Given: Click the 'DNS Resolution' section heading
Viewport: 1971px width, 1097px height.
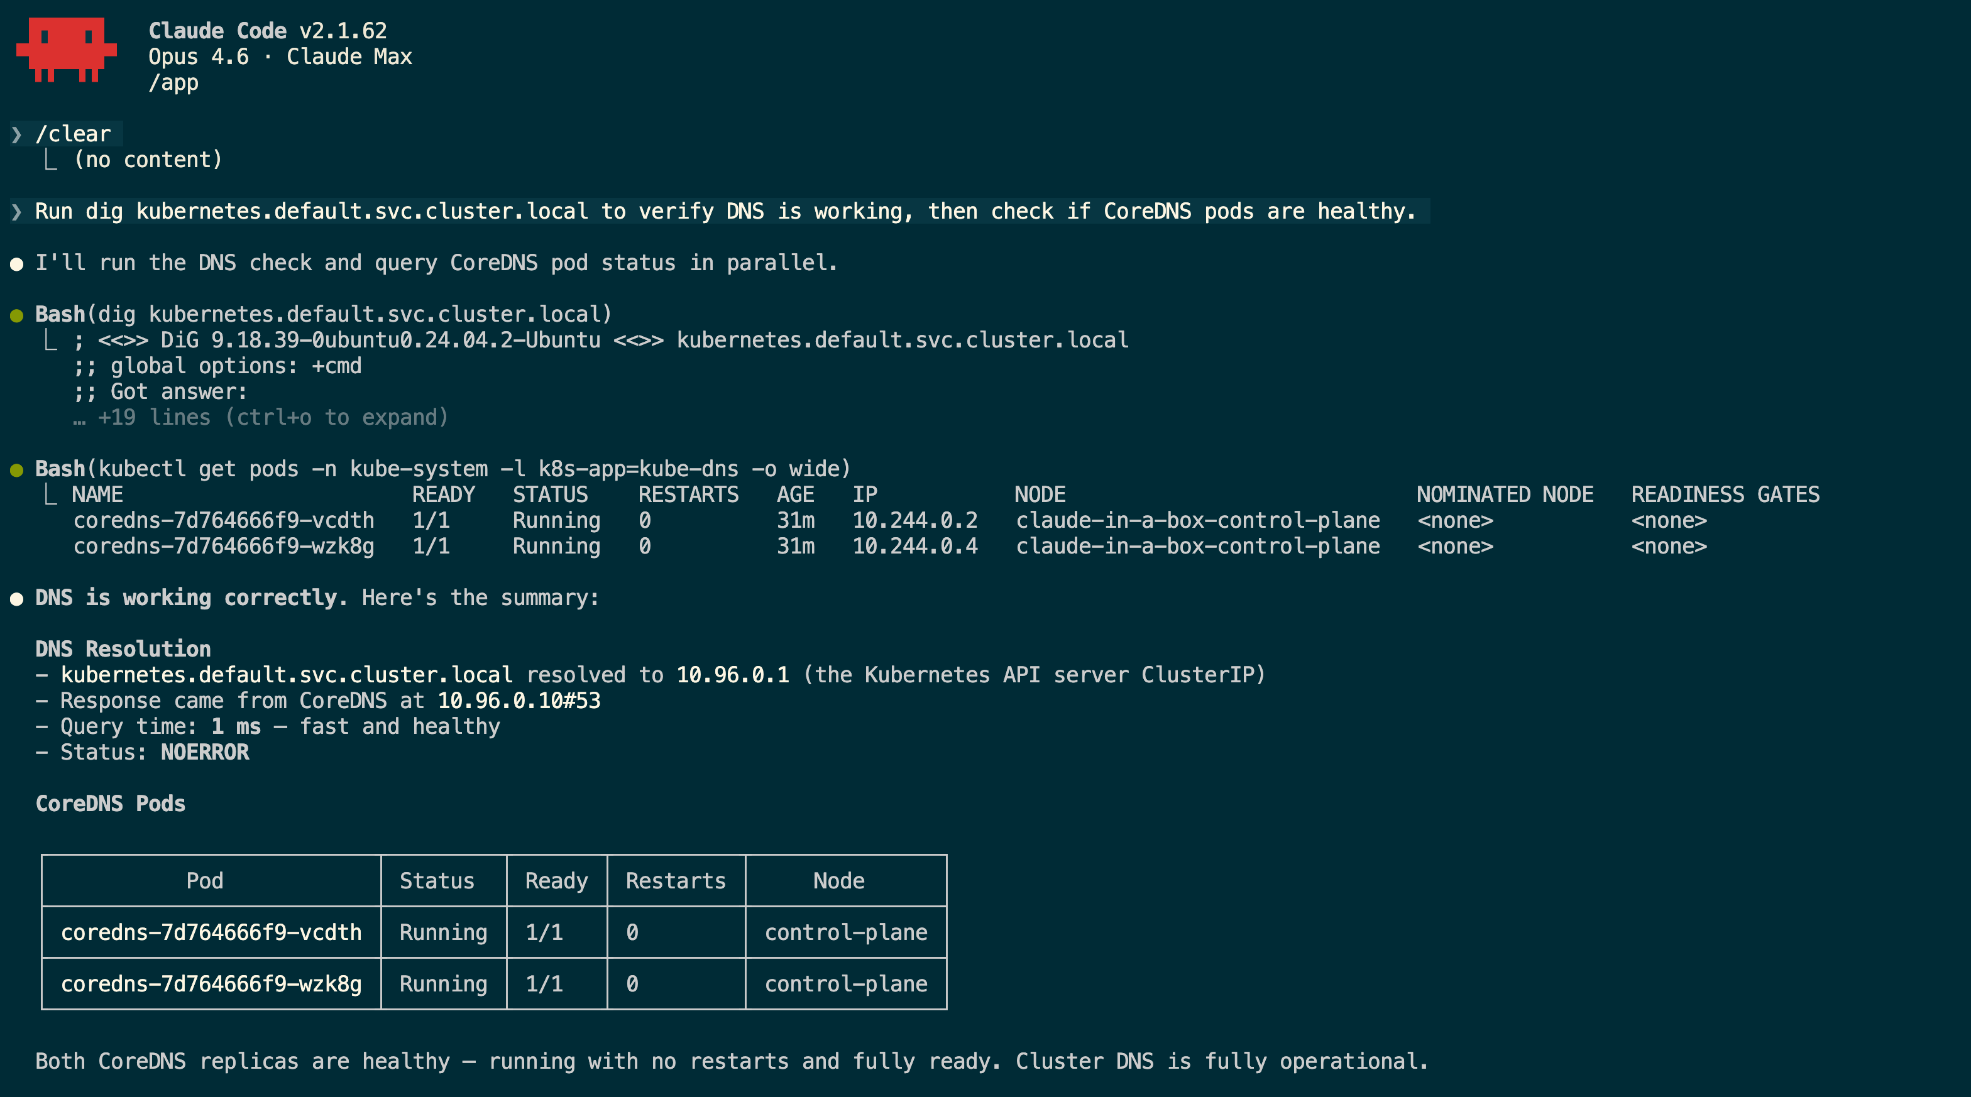Looking at the screenshot, I should 123,649.
